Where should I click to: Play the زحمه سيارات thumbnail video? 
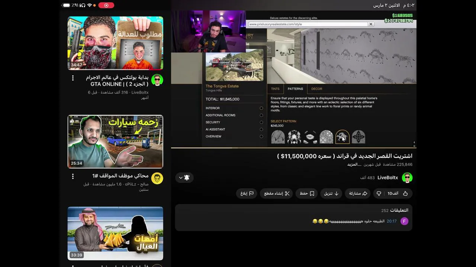(115, 141)
